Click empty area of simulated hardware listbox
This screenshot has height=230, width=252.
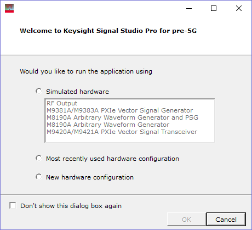[130, 138]
